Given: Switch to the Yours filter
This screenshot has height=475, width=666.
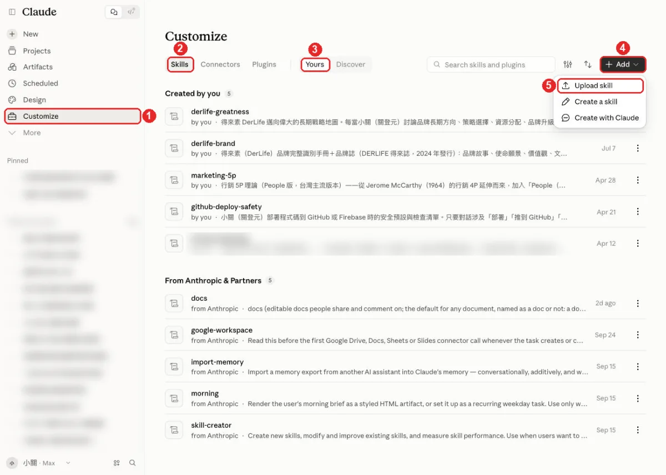Looking at the screenshot, I should (x=315, y=64).
